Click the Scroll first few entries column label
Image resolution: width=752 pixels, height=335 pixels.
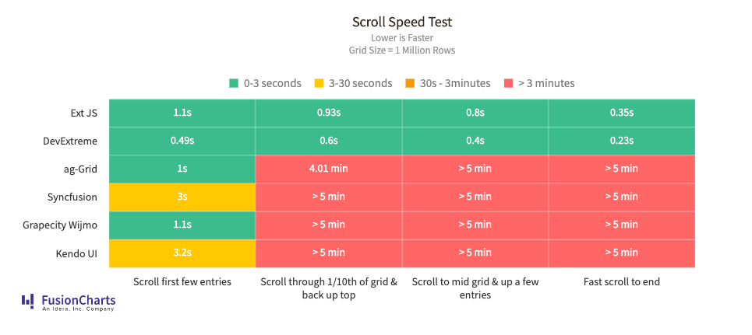(x=182, y=281)
